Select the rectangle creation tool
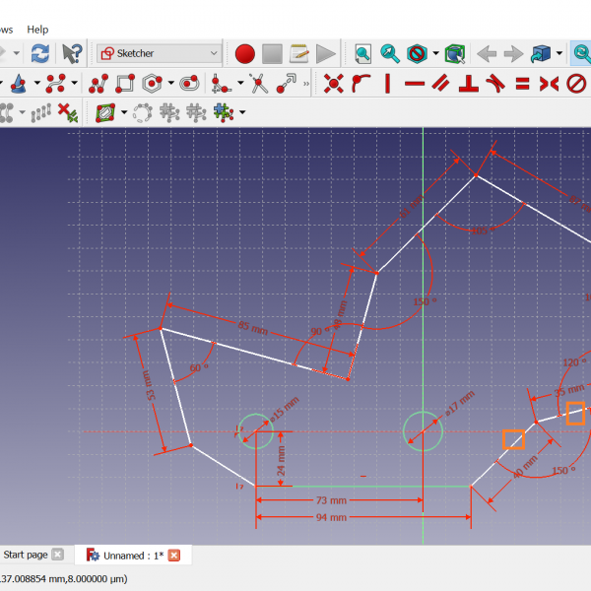 coord(124,84)
